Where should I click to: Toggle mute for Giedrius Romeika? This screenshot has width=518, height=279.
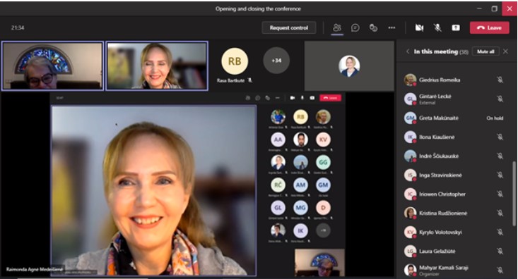tap(500, 80)
